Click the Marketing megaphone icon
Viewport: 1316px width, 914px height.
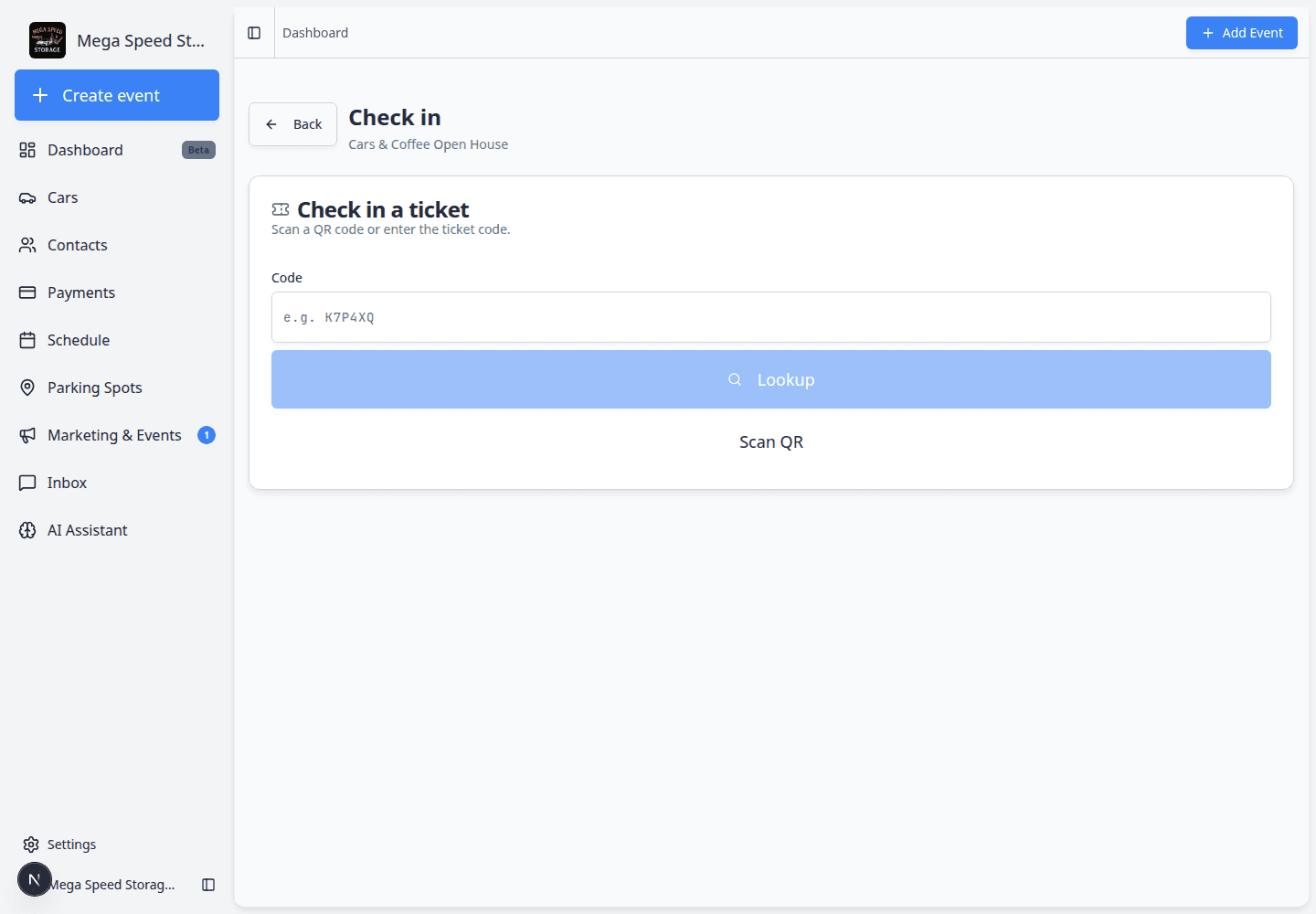pyautogui.click(x=27, y=435)
